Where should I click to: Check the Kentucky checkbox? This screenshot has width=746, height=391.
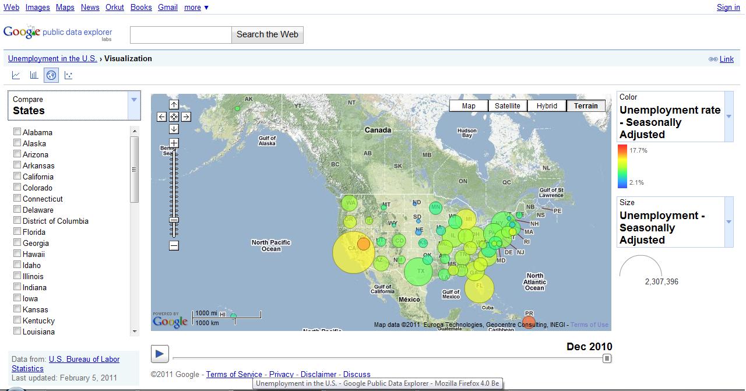click(17, 320)
